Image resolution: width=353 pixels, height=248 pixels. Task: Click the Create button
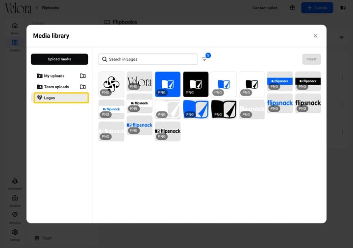[317, 8]
